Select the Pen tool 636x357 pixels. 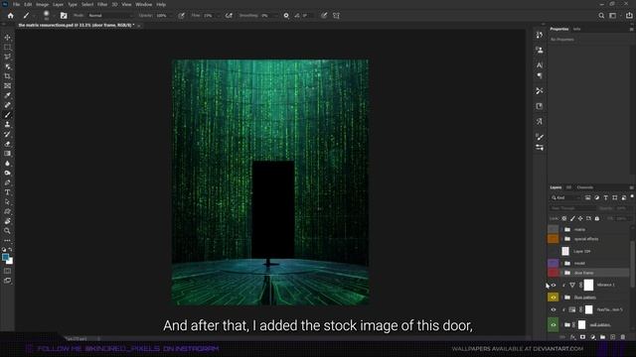[x=7, y=182]
